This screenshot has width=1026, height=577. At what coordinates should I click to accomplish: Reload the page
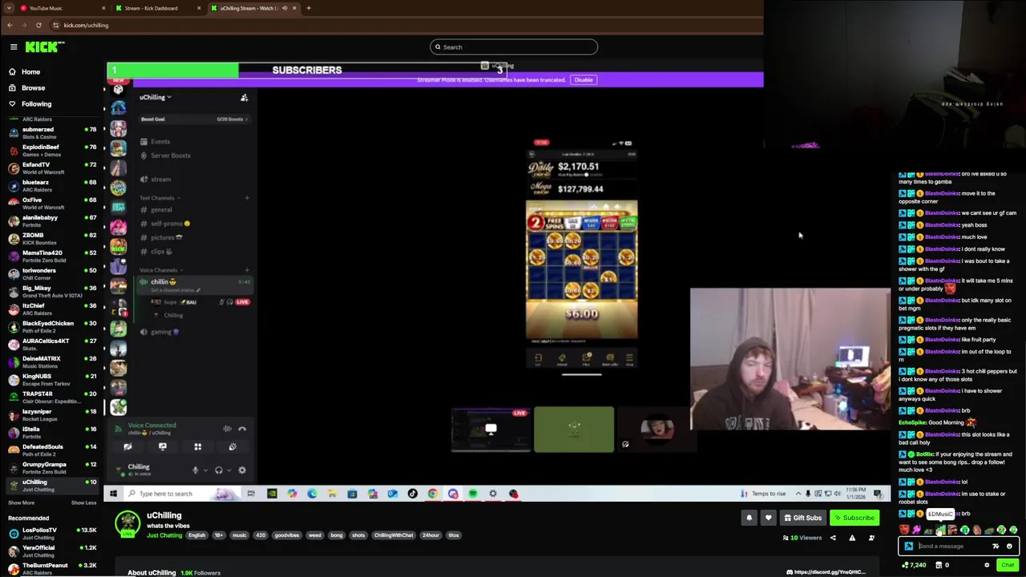38,25
